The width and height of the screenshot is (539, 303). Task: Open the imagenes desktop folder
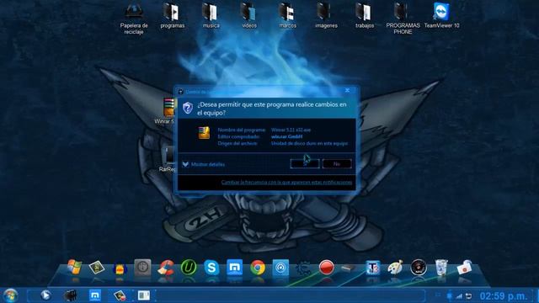click(x=326, y=16)
